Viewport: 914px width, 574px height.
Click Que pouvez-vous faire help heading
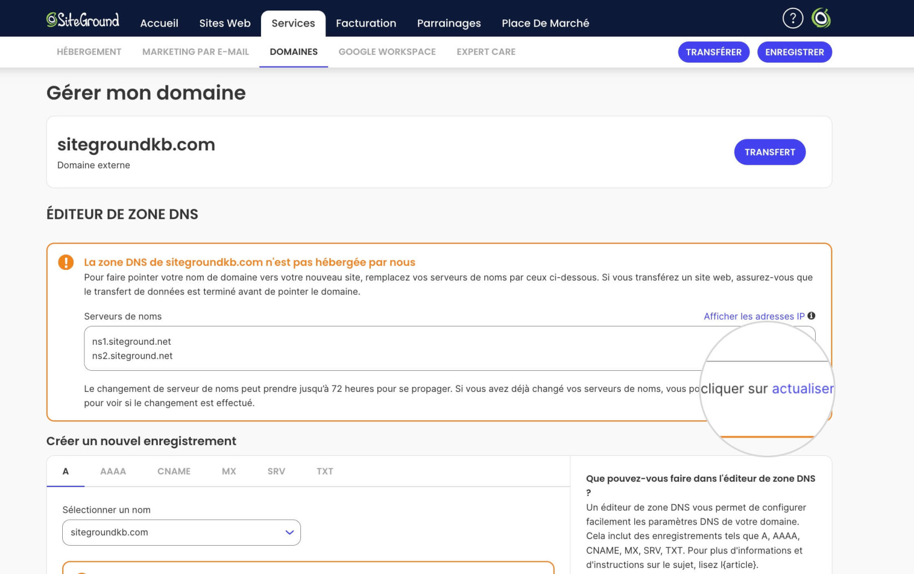pyautogui.click(x=700, y=485)
